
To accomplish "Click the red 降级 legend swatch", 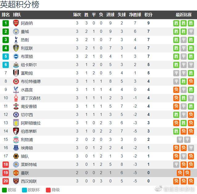I will pyautogui.click(x=48, y=190).
